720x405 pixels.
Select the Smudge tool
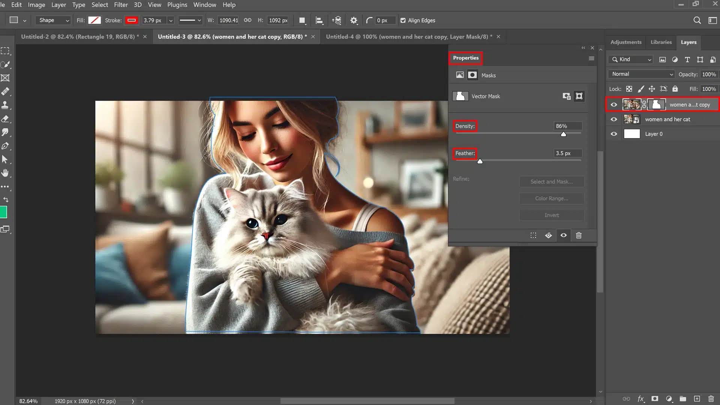point(5,132)
